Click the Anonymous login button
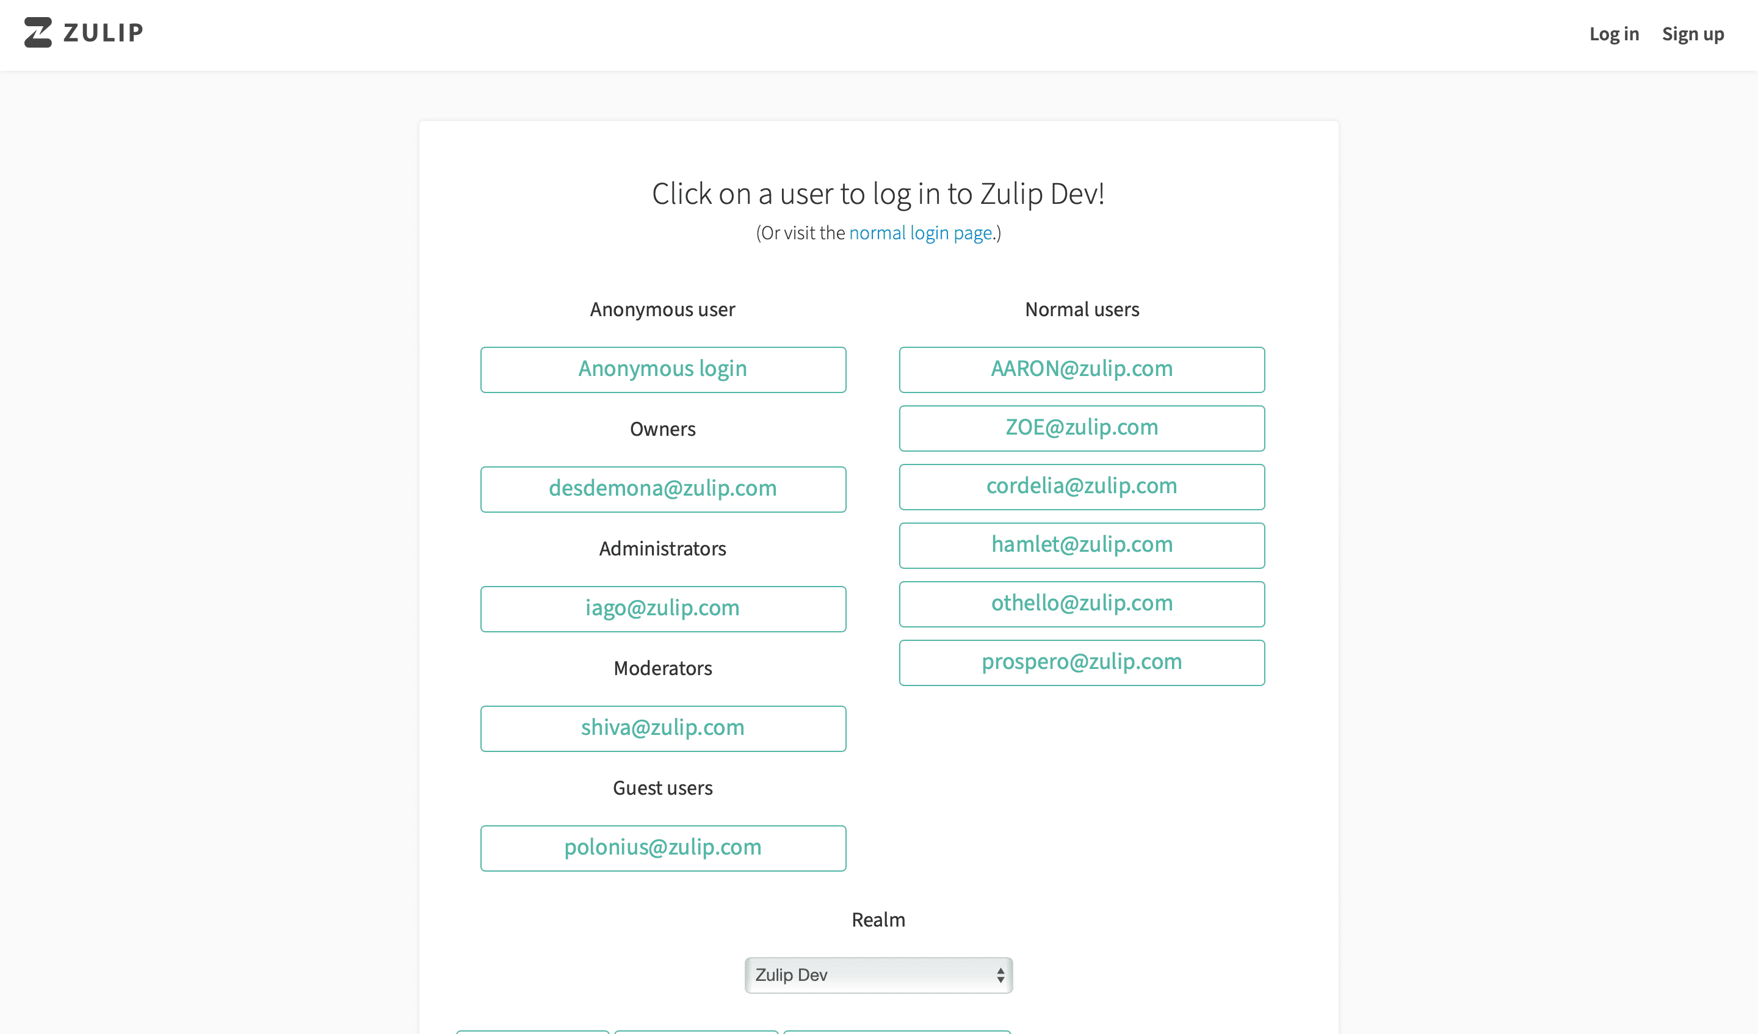Viewport: 1758px width, 1034px height. point(662,368)
